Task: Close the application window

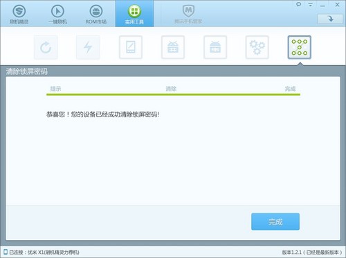Action: [x=337, y=5]
